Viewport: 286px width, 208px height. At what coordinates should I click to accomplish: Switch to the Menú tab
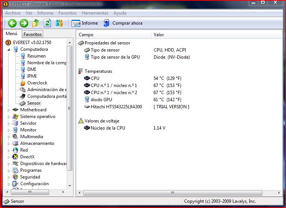[12, 34]
